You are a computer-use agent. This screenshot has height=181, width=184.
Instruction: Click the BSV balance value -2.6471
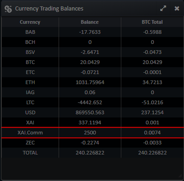coord(90,52)
